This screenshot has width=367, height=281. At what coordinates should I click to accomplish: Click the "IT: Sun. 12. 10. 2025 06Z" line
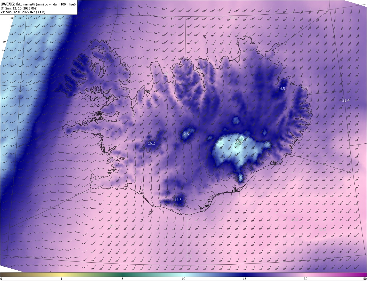19,8
